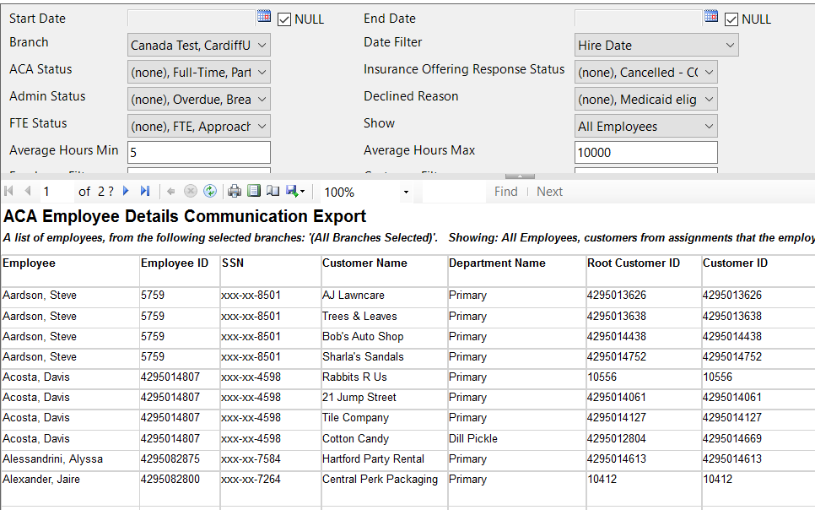Image resolution: width=815 pixels, height=510 pixels.
Task: Focus the Average Hours Min field
Action: coord(199,153)
